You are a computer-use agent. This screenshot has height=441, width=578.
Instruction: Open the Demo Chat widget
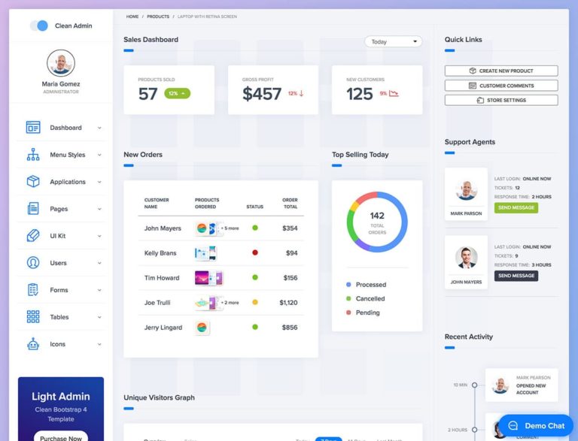tap(536, 425)
